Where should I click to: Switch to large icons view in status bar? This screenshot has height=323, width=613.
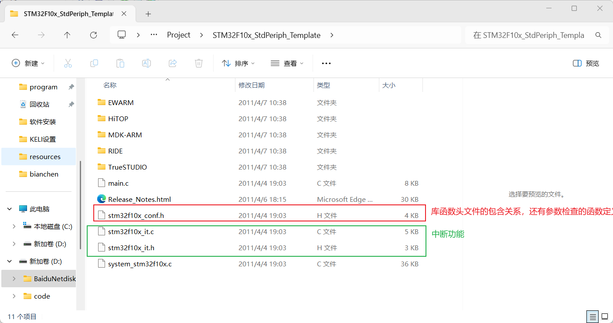click(x=605, y=316)
